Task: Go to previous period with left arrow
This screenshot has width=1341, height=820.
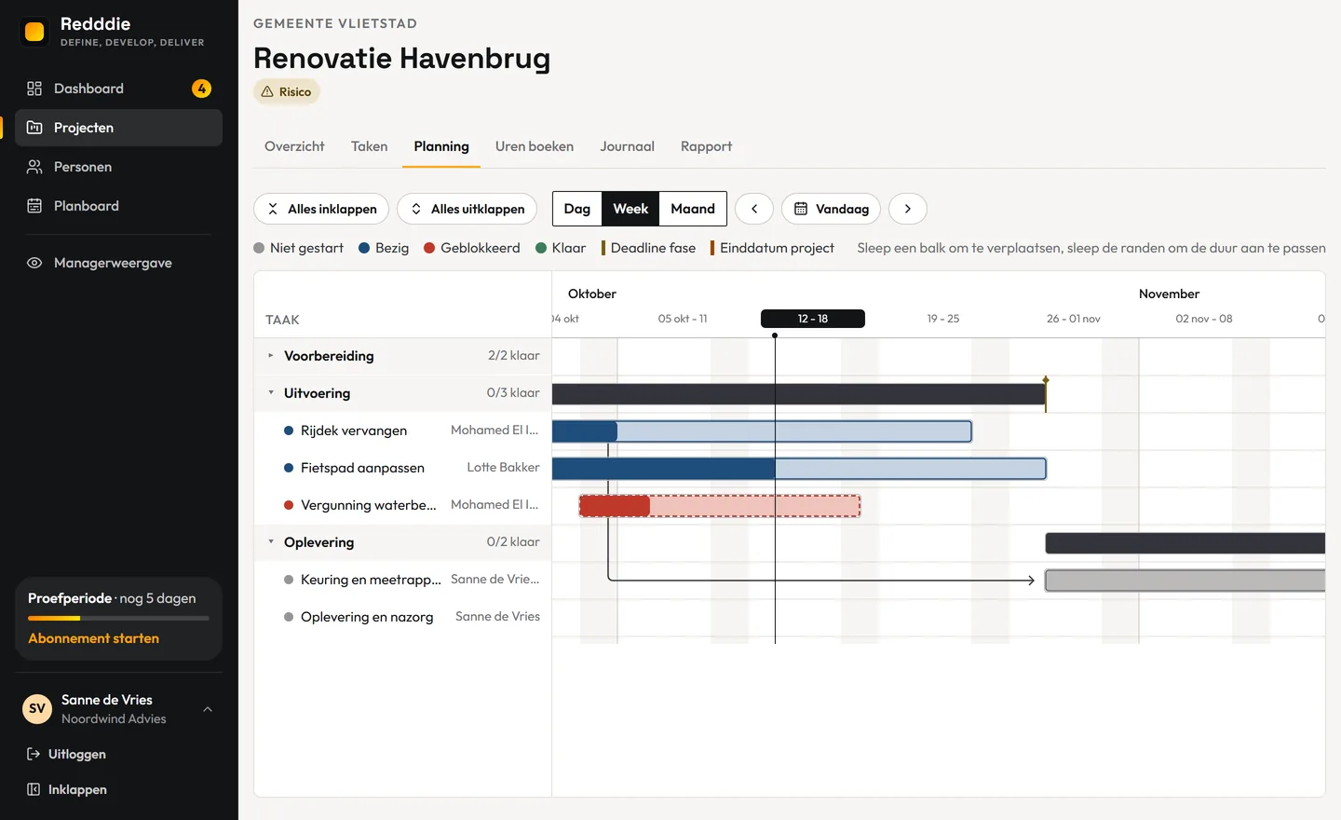Action: click(754, 209)
